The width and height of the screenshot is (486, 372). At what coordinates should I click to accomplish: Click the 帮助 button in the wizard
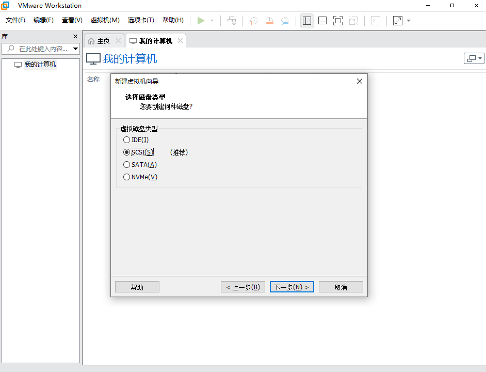137,287
